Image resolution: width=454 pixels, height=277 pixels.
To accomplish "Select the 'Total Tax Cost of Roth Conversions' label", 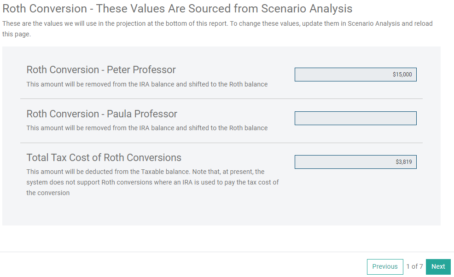I will tap(104, 157).
